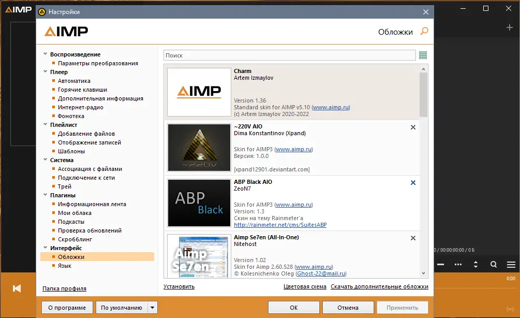Click the search magnifier icon beside Обложки
This screenshot has width=520, height=318.
pos(424,31)
